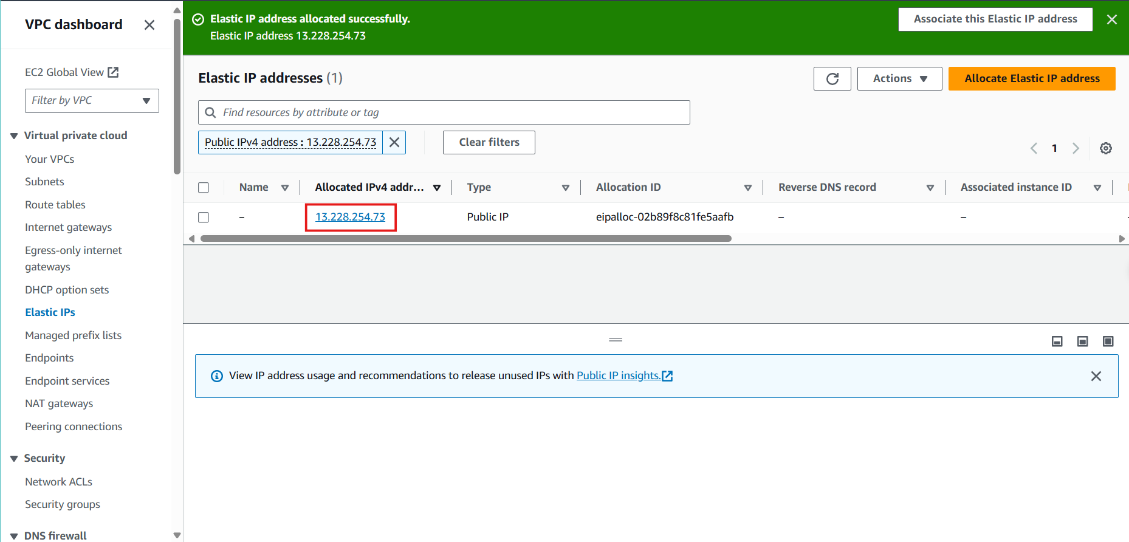1129x542 pixels.
Task: Select Internet gateways in sidebar
Action: [x=69, y=227]
